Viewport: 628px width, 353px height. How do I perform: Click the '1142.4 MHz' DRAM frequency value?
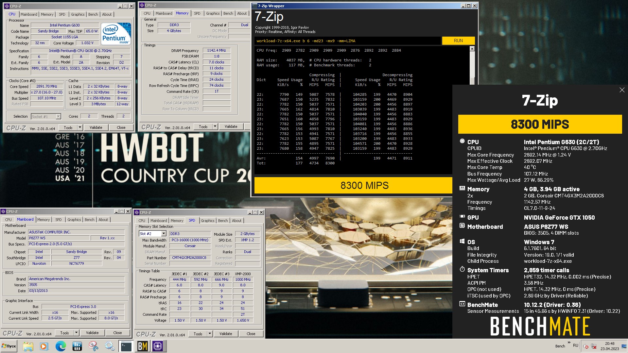216,51
